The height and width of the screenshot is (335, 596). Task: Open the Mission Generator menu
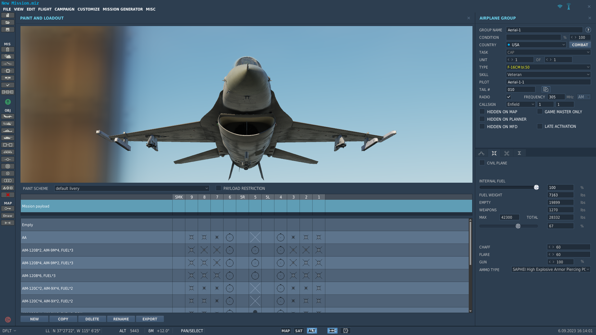tap(123, 9)
